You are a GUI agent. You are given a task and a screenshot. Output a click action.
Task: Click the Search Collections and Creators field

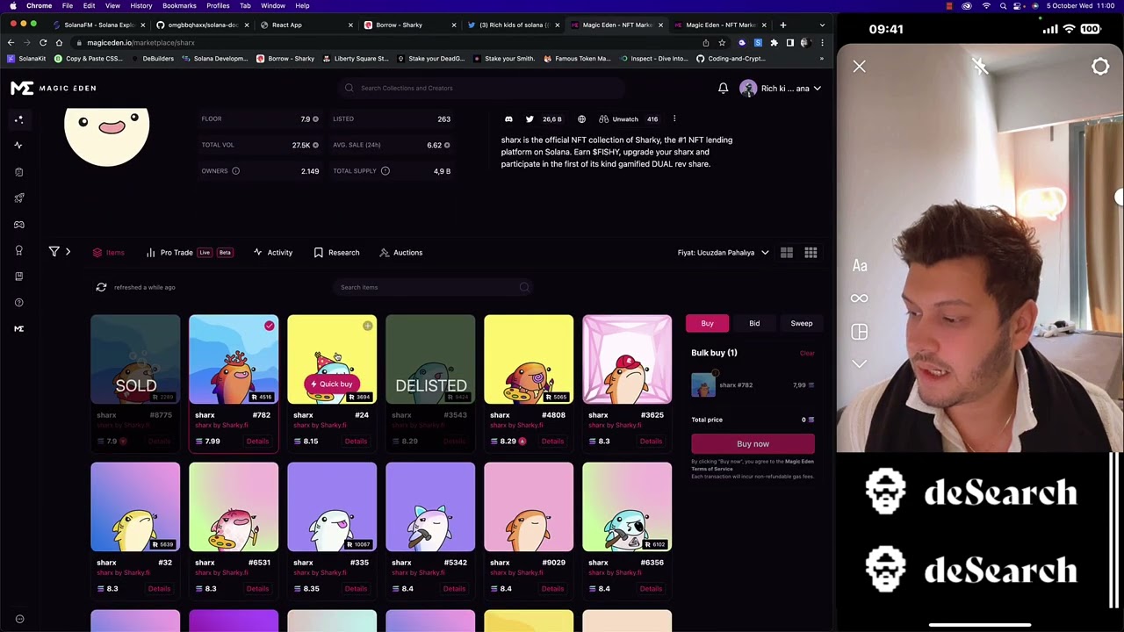pyautogui.click(x=481, y=88)
